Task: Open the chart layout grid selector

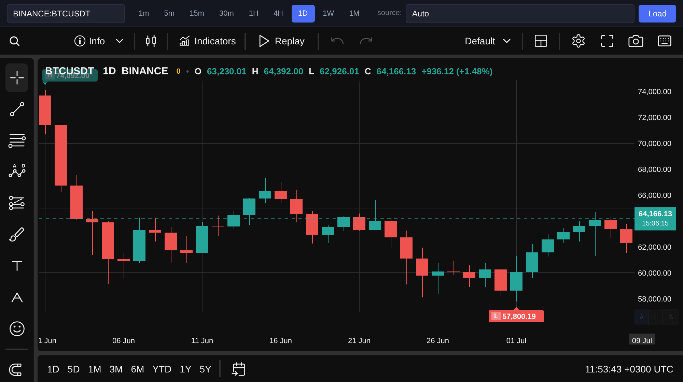Action: (x=541, y=41)
